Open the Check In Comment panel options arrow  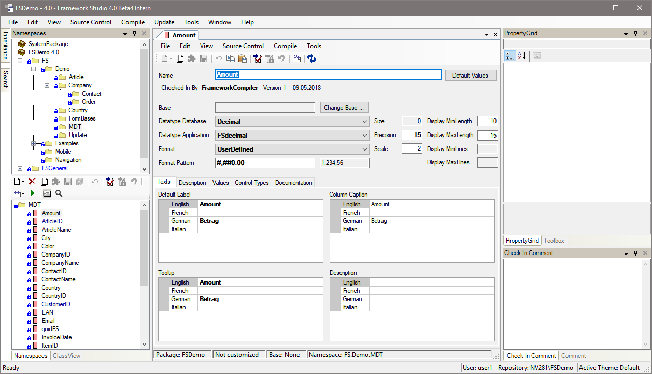point(626,253)
